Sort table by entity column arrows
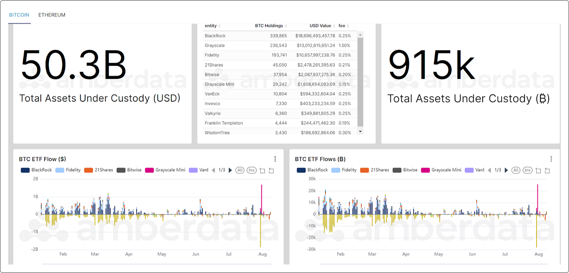This screenshot has width=569, height=273. 219,26
